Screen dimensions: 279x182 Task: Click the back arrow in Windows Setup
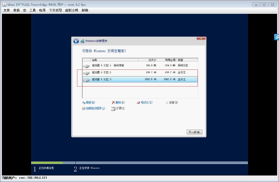click(76, 41)
